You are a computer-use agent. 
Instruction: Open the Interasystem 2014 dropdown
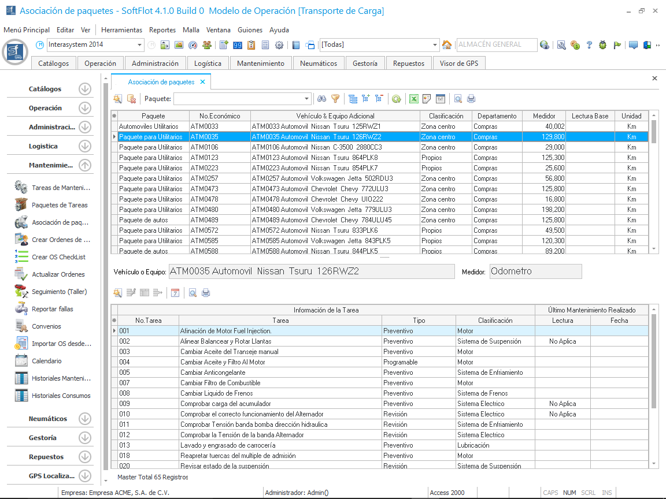140,45
